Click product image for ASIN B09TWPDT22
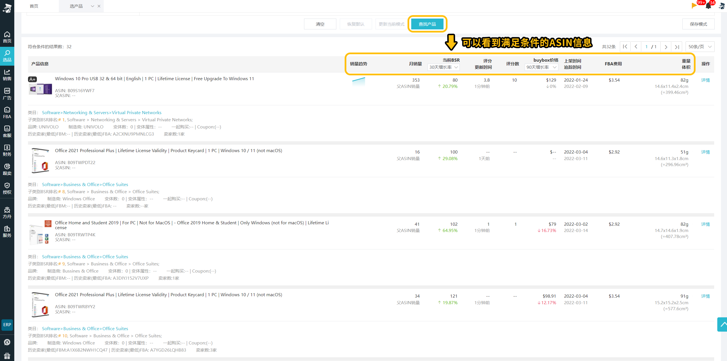 click(x=40, y=161)
